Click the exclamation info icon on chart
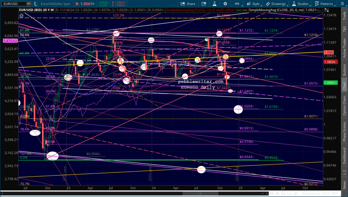 click(21, 16)
